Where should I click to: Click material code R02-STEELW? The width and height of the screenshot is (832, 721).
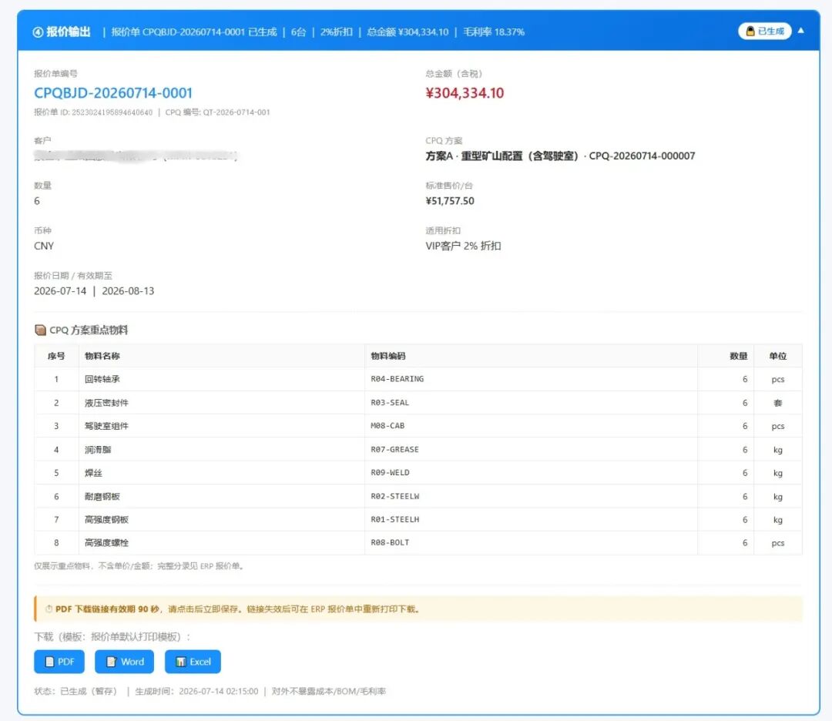[x=394, y=496]
